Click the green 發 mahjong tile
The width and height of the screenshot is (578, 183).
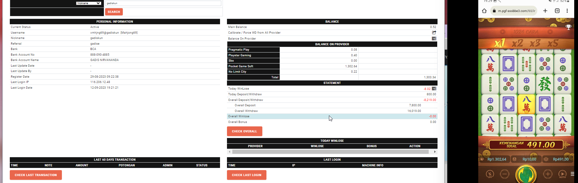tap(545, 84)
